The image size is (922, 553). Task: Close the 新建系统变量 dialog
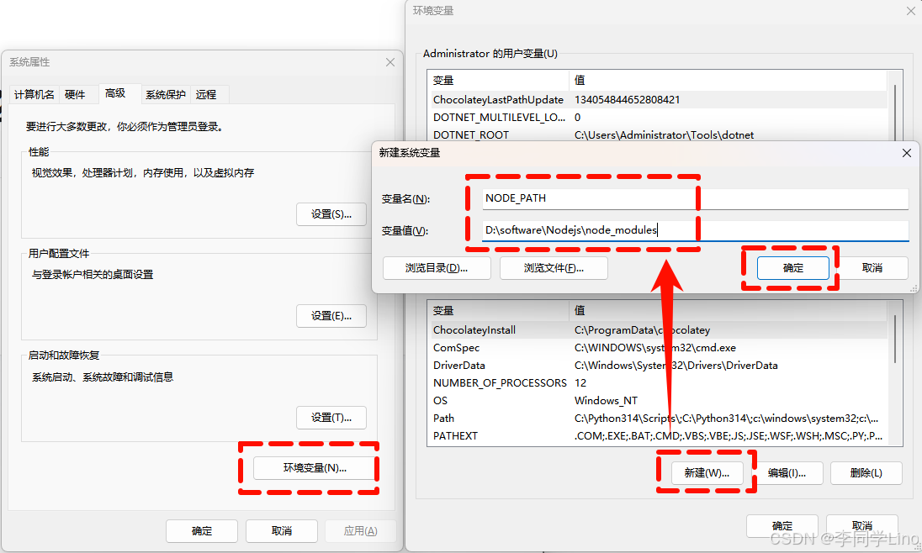906,153
